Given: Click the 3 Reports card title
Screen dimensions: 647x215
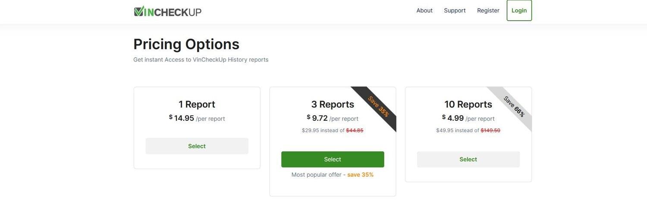Looking at the screenshot, I should 333,104.
